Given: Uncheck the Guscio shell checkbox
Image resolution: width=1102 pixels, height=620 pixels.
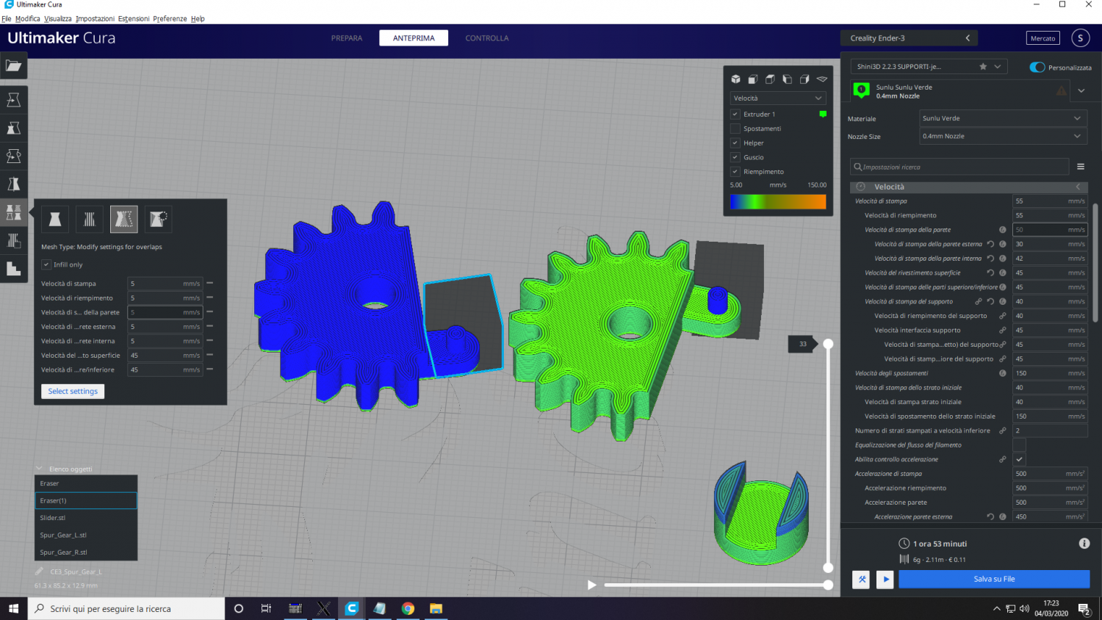Looking at the screenshot, I should point(735,157).
